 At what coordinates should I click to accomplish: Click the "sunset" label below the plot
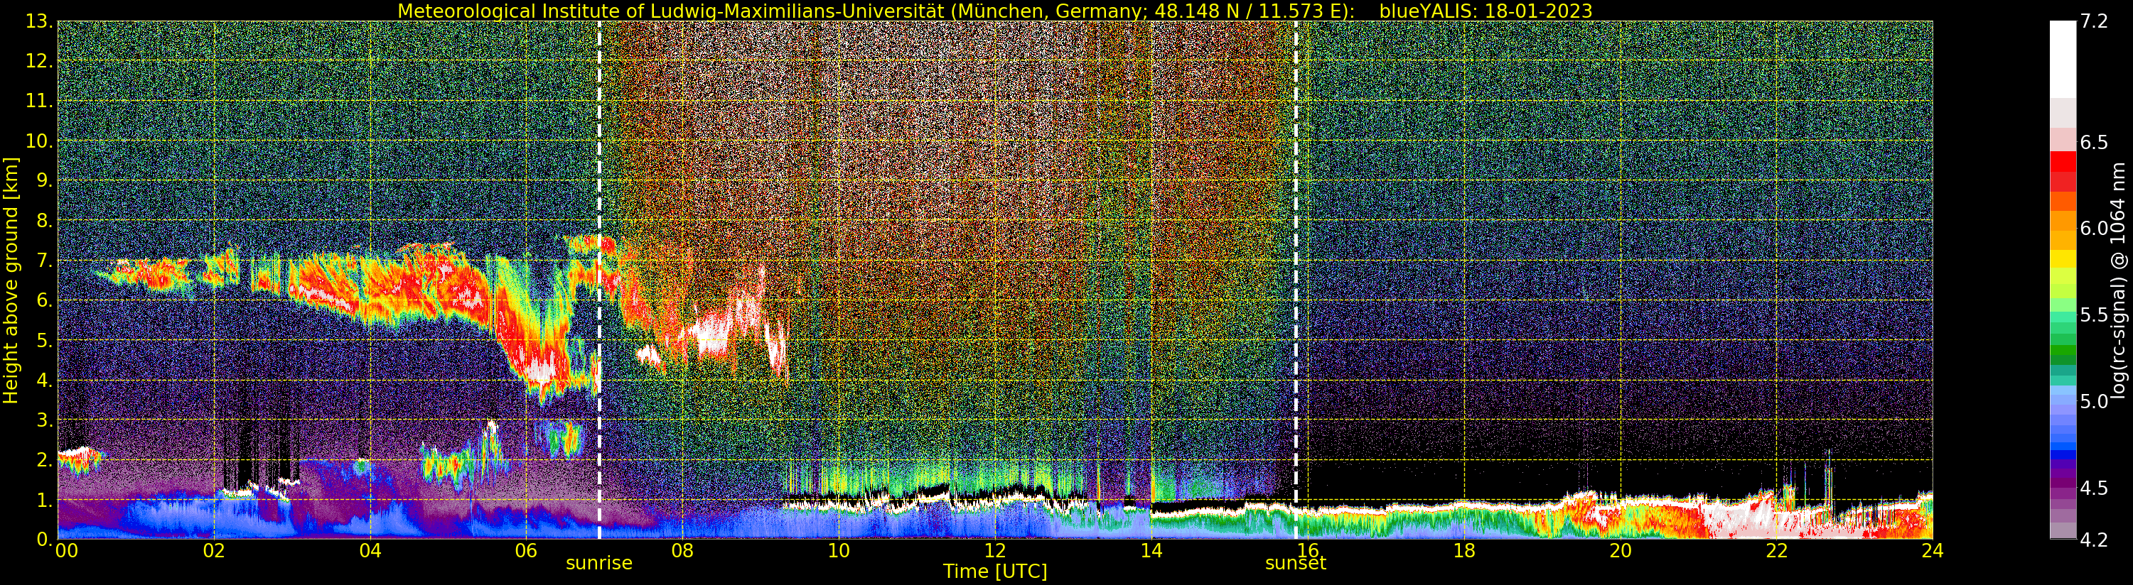(x=1295, y=563)
